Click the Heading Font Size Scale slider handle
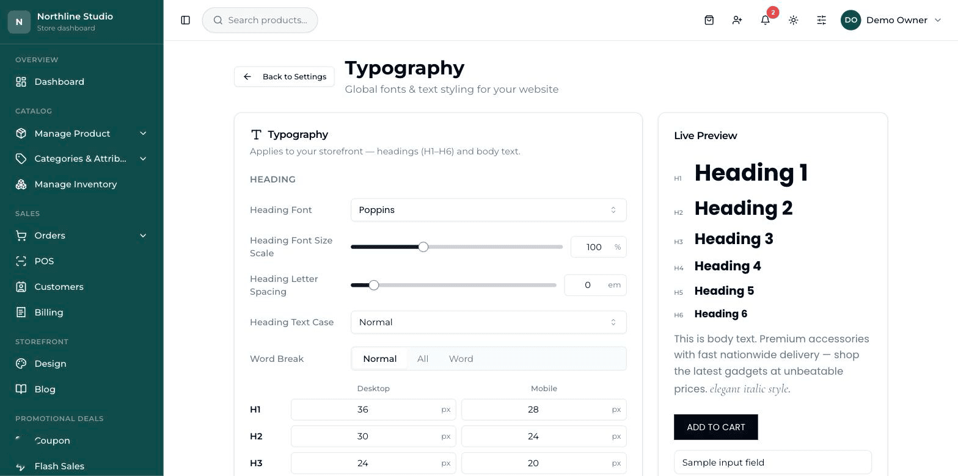The image size is (958, 476). coord(423,247)
